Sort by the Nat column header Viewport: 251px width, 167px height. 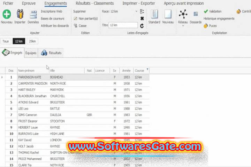pyautogui.click(x=89, y=71)
